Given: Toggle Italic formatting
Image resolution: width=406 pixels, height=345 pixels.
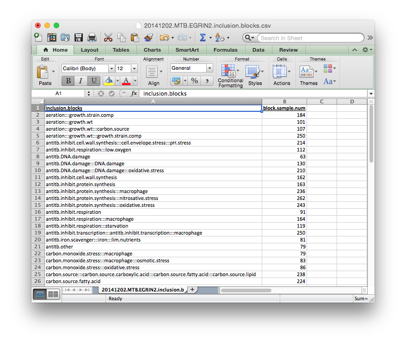Looking at the screenshot, I should [81, 81].
